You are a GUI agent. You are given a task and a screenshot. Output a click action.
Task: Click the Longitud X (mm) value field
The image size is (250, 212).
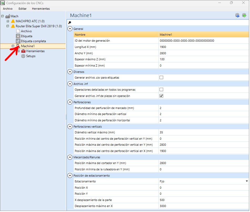pos(204,47)
